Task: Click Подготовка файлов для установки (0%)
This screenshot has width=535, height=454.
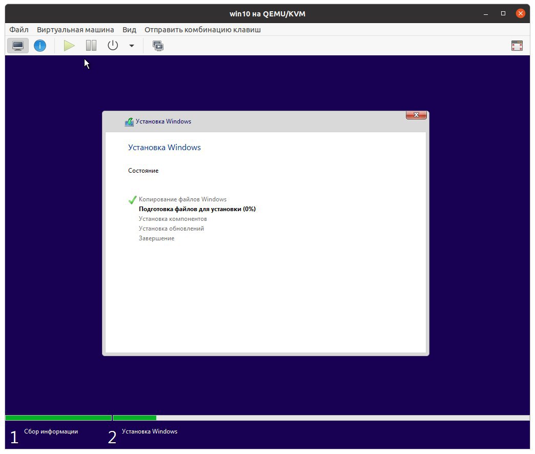Action: (197, 209)
